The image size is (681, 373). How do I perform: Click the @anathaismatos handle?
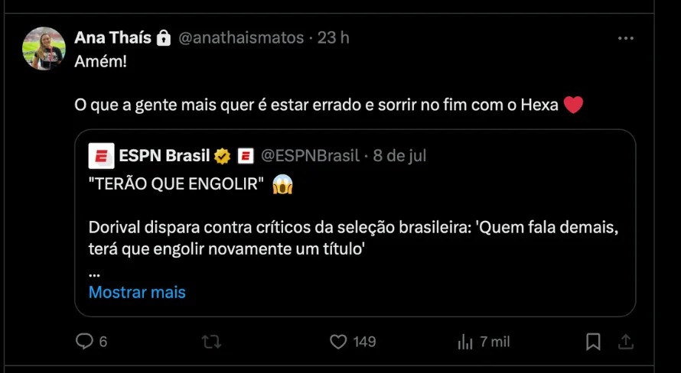click(241, 37)
